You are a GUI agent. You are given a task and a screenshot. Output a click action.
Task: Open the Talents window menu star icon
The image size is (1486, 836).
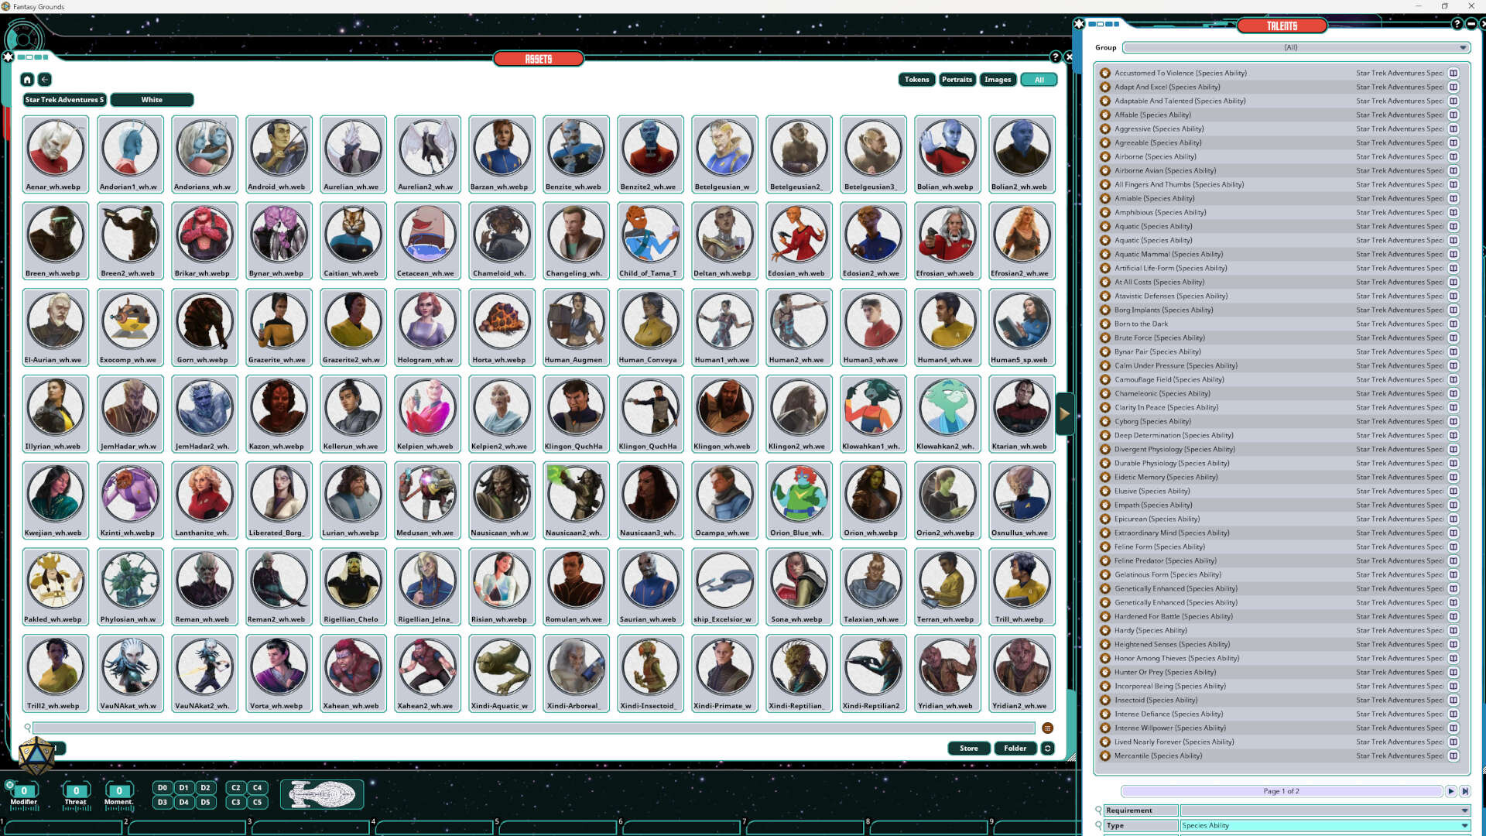(x=1079, y=24)
